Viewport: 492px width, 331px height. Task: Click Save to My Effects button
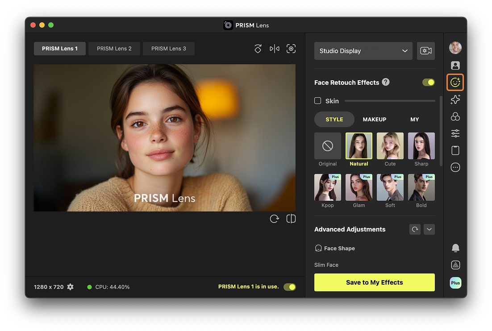(374, 282)
